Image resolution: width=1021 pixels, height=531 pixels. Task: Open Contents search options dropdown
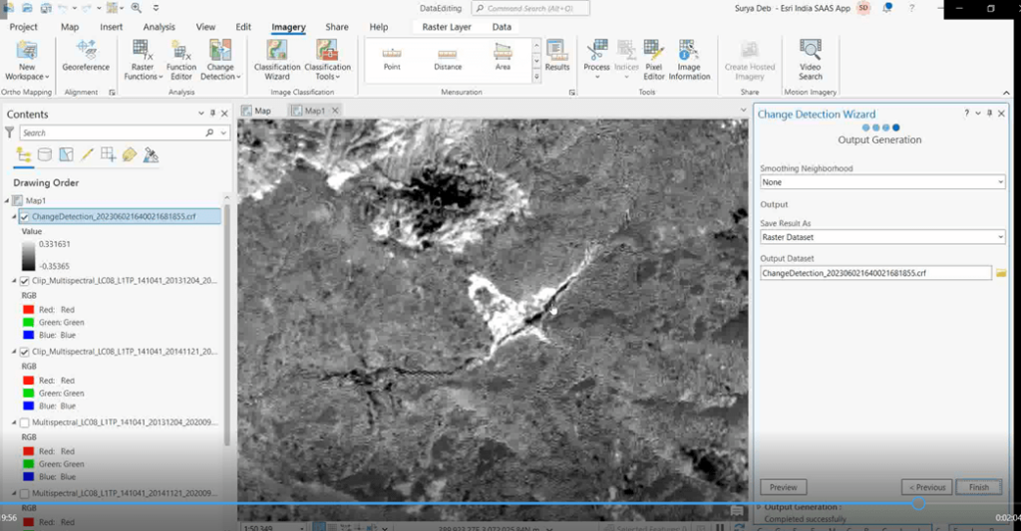(223, 133)
